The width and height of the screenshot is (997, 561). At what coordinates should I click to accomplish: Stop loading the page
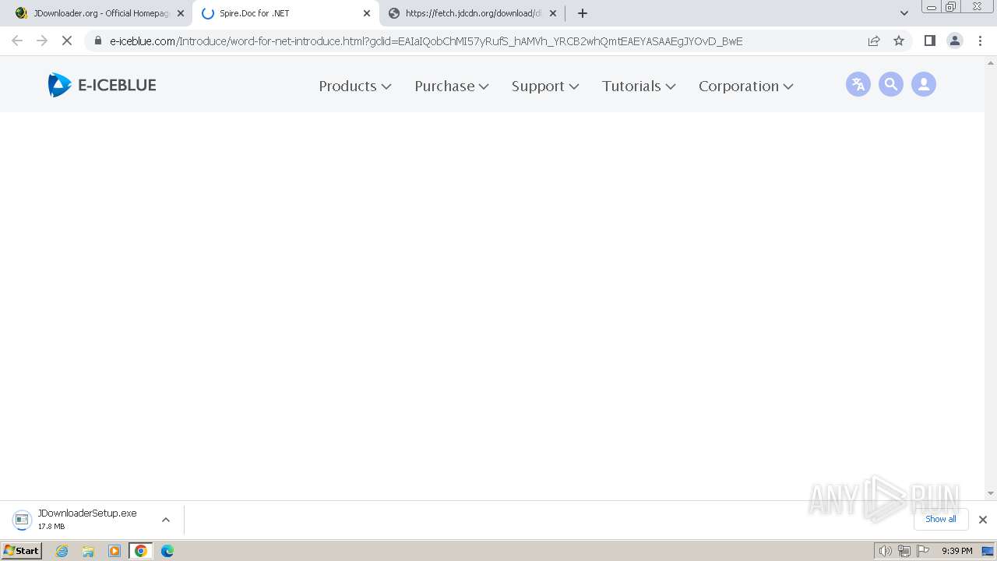67,41
